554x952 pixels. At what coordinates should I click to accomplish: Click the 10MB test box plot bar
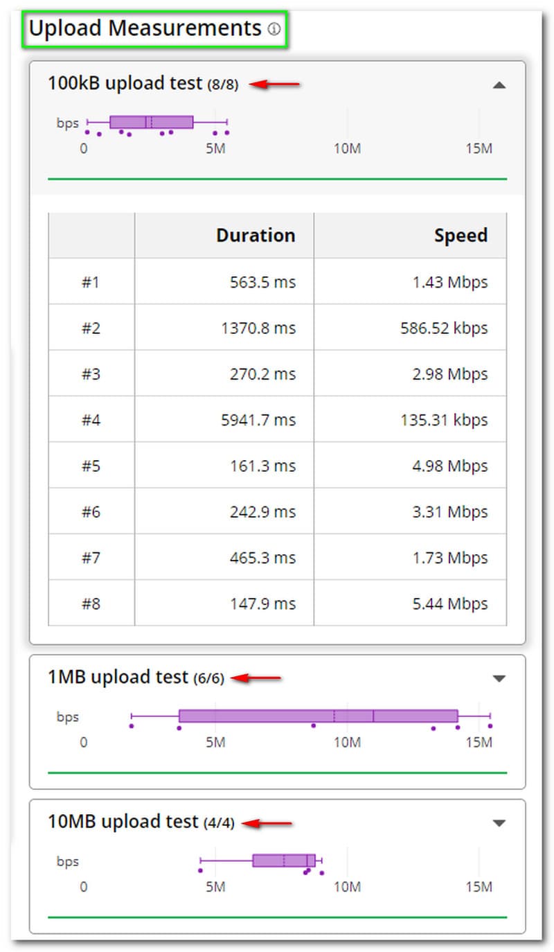(283, 861)
